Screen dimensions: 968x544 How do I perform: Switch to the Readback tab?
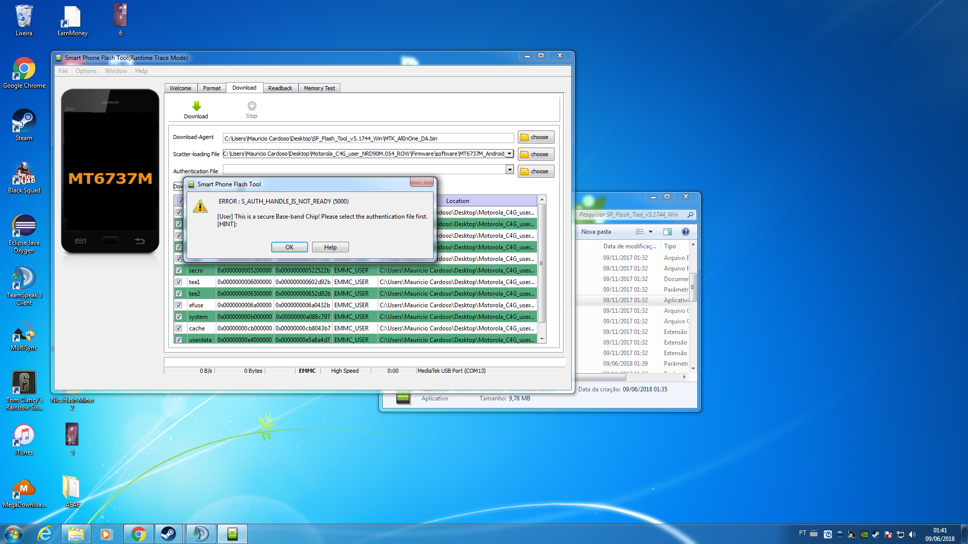(x=280, y=88)
